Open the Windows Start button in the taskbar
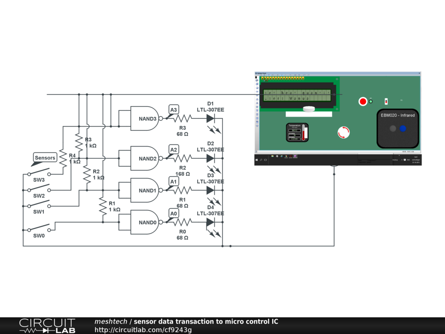This screenshot has width=445, height=334. (x=257, y=160)
